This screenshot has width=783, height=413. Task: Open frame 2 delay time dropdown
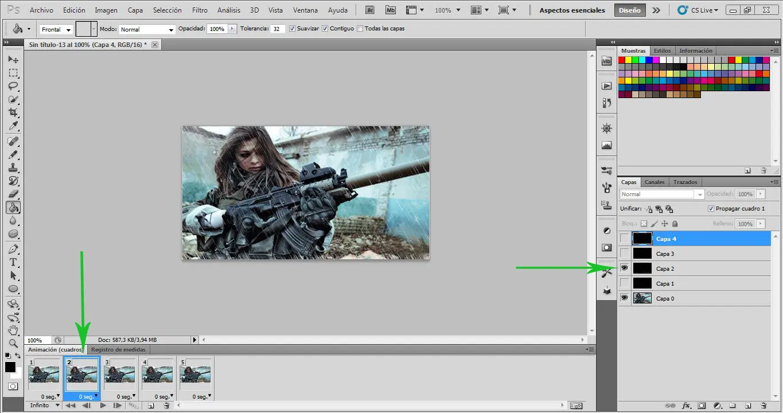pos(87,396)
